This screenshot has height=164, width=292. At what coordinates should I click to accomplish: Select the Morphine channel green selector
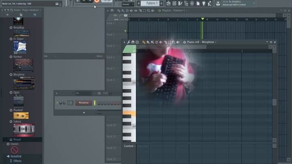(94, 102)
